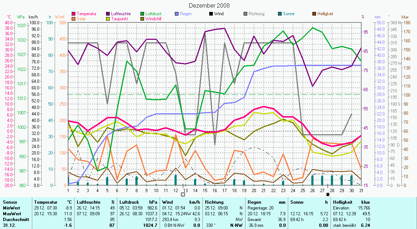Click the Durchschnitt row label
Screen dimensions: 417x229
pyautogui.click(x=14, y=220)
